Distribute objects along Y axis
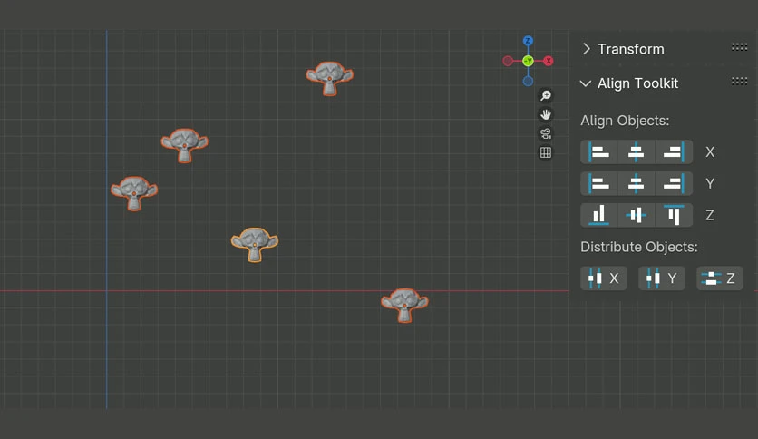Viewport: 758px width, 439px height. tap(662, 278)
